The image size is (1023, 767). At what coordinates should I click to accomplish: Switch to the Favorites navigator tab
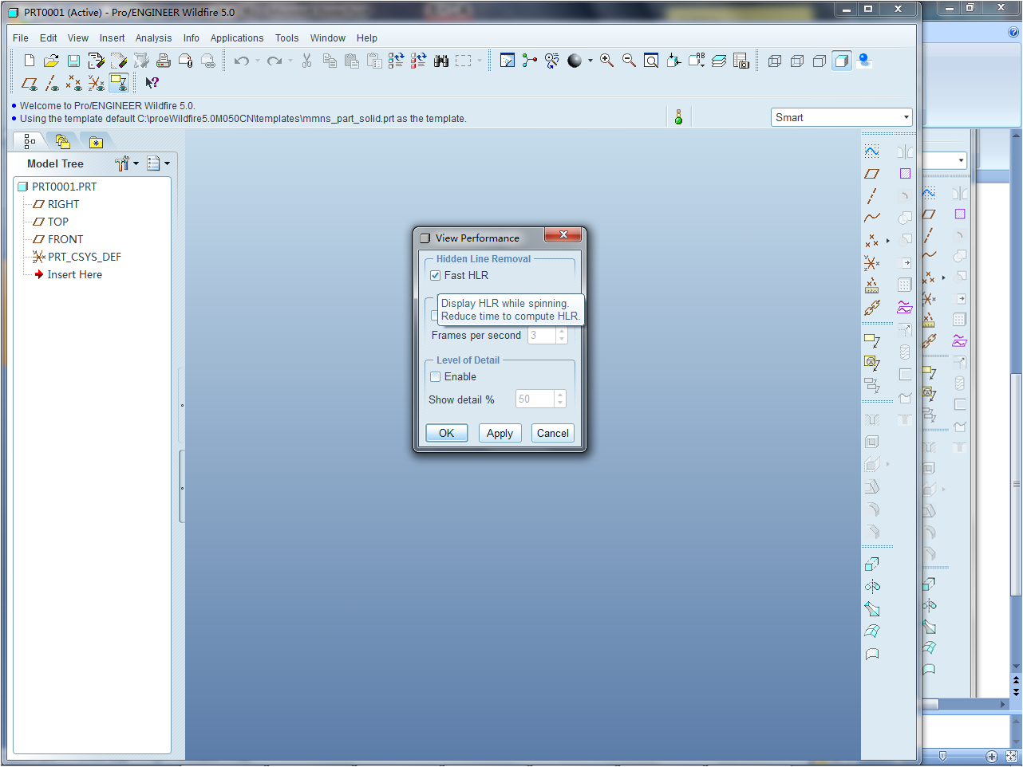(96, 142)
